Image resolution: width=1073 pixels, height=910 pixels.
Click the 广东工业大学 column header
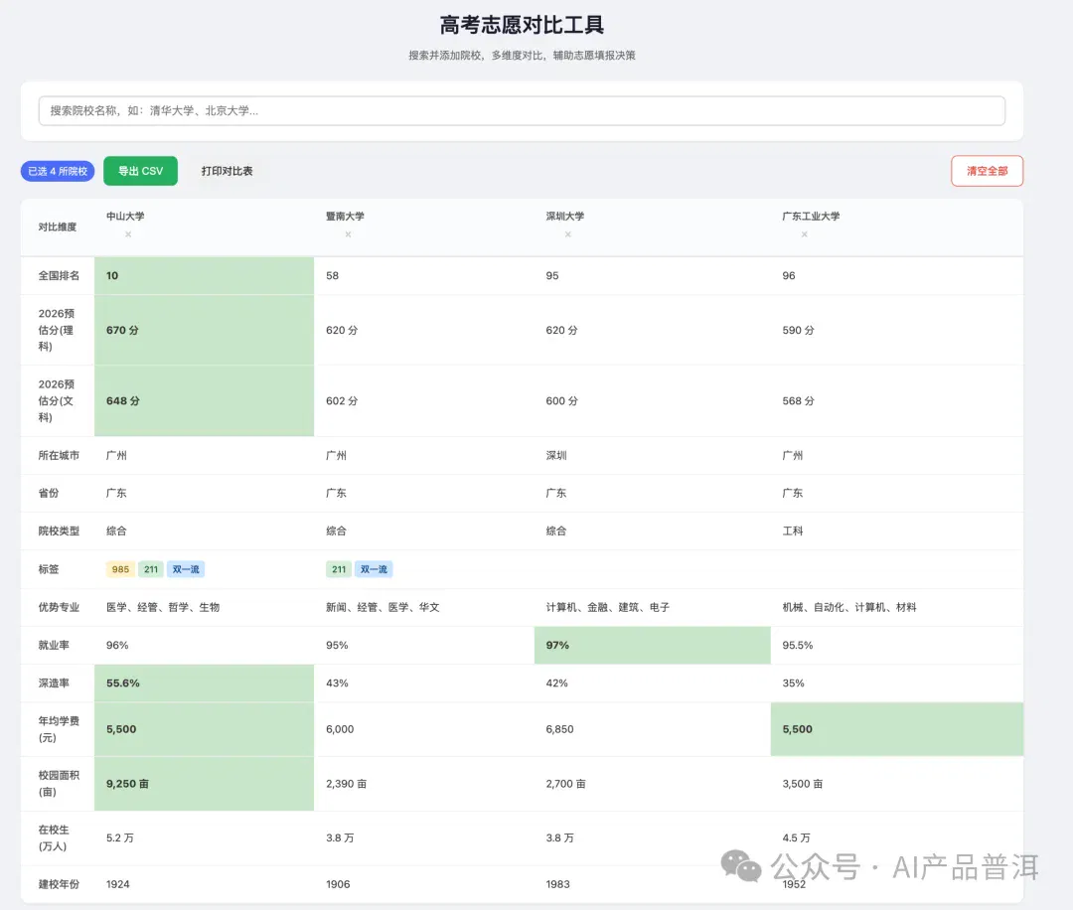pos(811,217)
